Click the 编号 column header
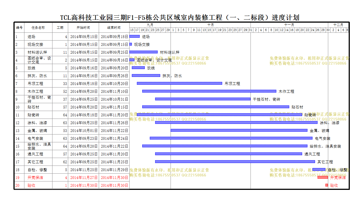This screenshot has height=203, width=363. (x=19, y=28)
